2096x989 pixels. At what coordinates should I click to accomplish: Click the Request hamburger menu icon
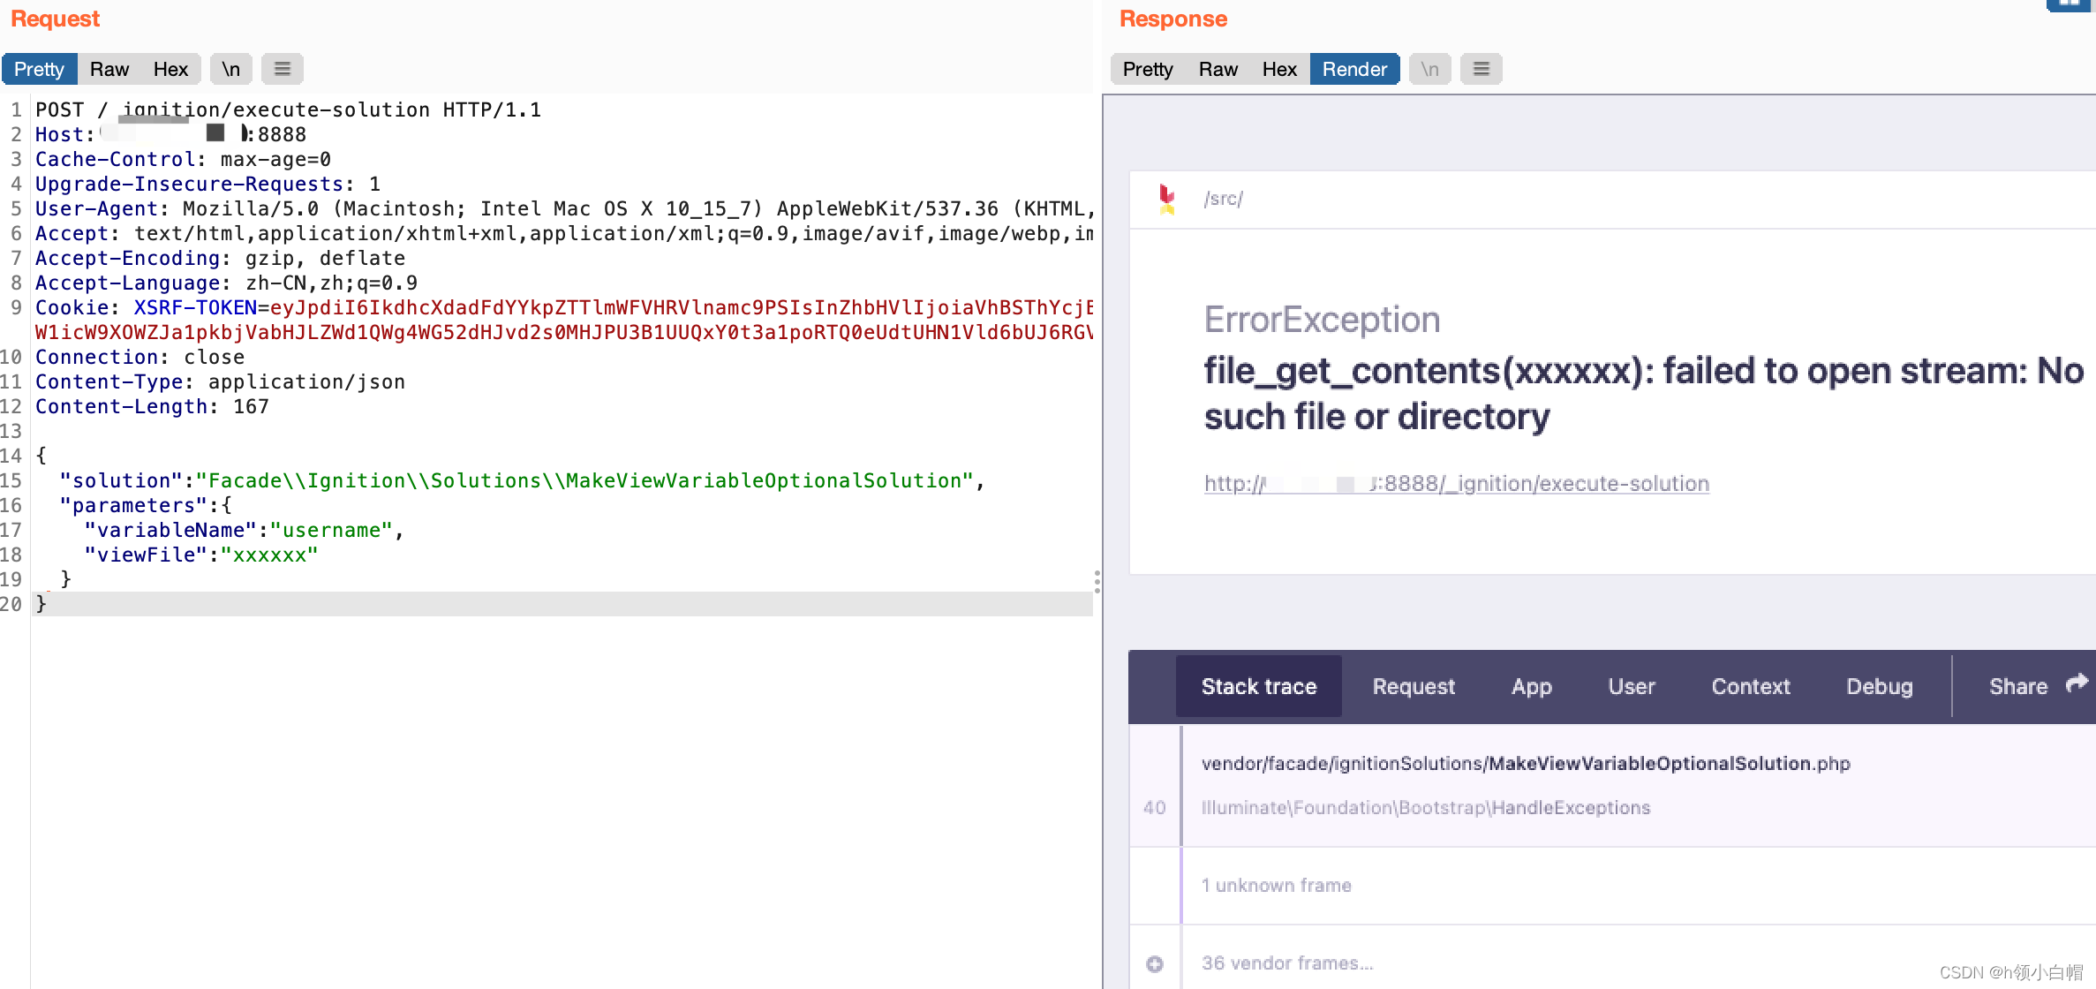click(283, 69)
